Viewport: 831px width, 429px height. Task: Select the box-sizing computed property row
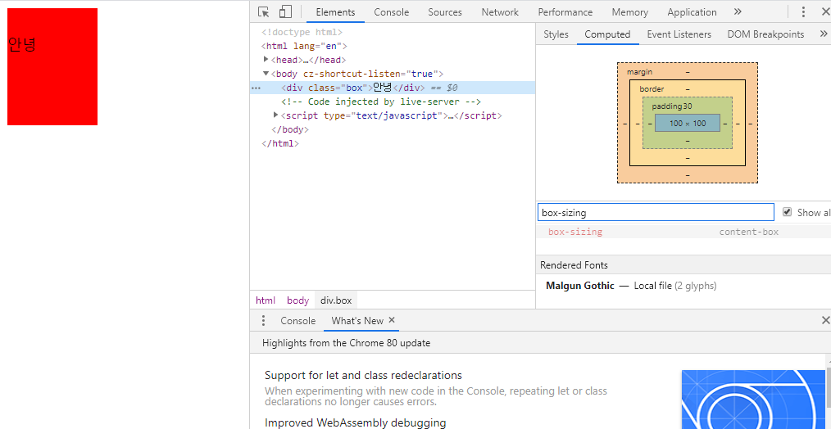coord(683,232)
